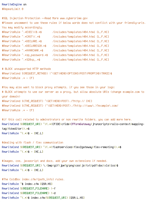Click the BLOCK unsupported HTTP methods comment
Screen dimensions: 153x202
click(26, 69)
